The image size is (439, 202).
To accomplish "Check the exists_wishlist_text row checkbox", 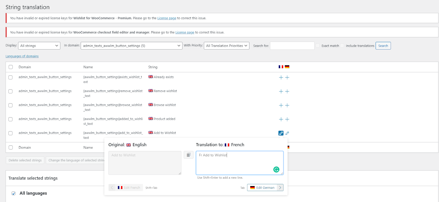I will click(10, 77).
